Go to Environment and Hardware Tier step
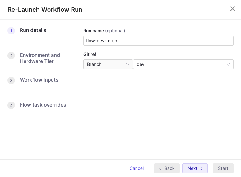 pos(40,58)
